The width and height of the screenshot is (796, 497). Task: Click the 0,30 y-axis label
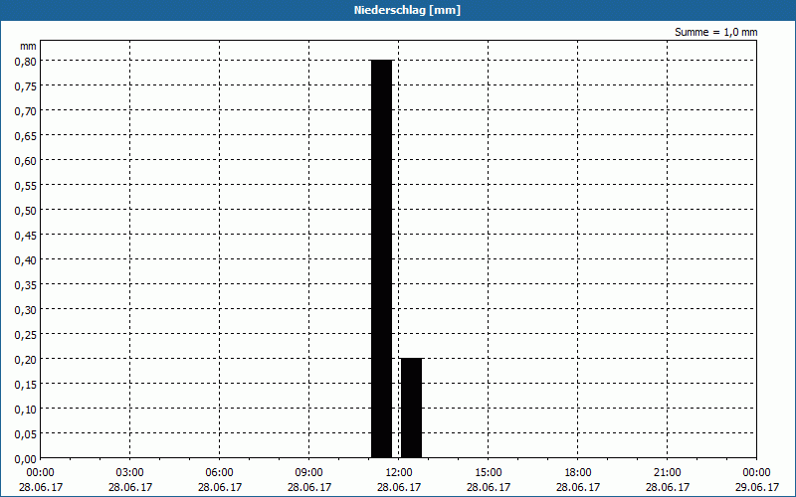(x=26, y=310)
